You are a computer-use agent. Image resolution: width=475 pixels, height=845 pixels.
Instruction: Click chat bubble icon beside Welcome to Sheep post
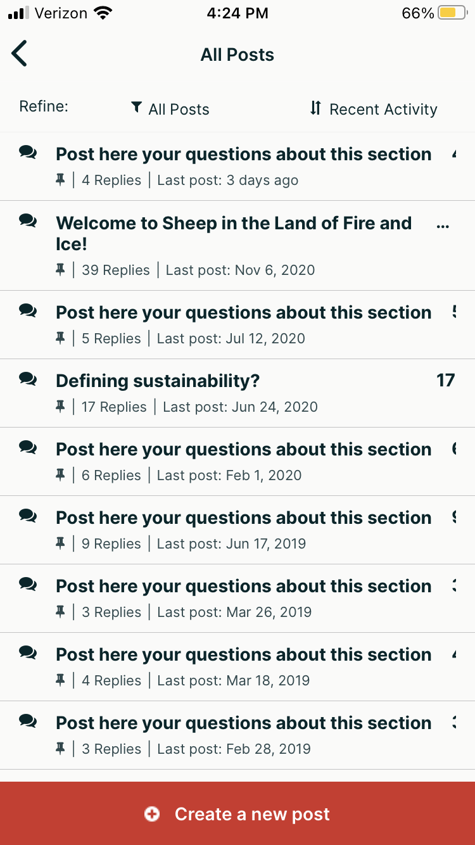28,220
